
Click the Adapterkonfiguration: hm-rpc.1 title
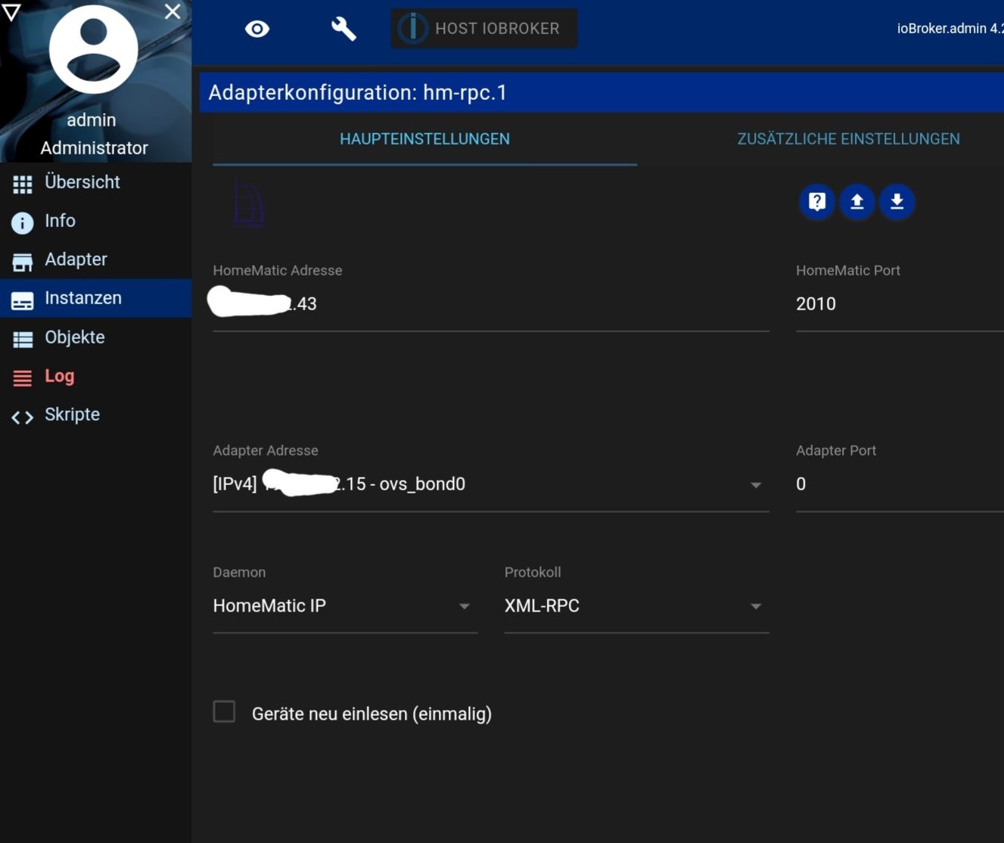pos(358,92)
